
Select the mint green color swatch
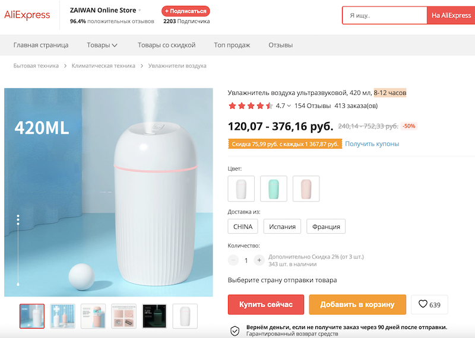273,189
